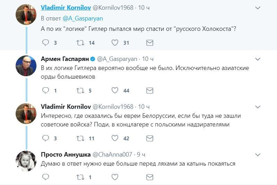Viewport: 277px width, 185px height.
Task: Retweet the tweet with 11 retweets
Action: 80,138
